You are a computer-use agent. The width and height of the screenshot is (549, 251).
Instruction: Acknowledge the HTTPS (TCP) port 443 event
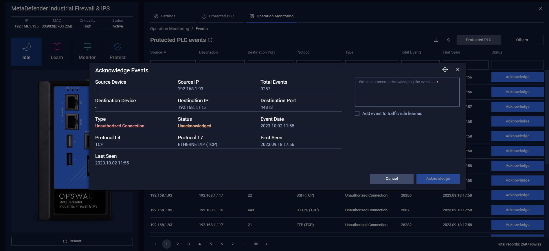pos(517,210)
